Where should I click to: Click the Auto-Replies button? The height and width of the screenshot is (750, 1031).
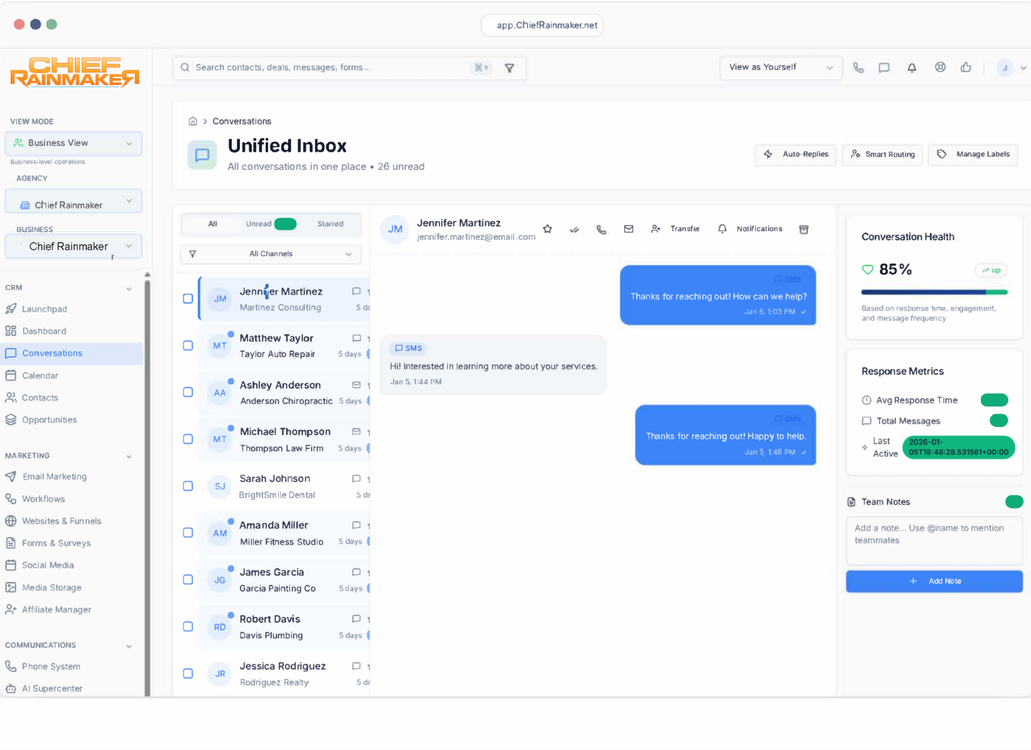[x=795, y=154]
